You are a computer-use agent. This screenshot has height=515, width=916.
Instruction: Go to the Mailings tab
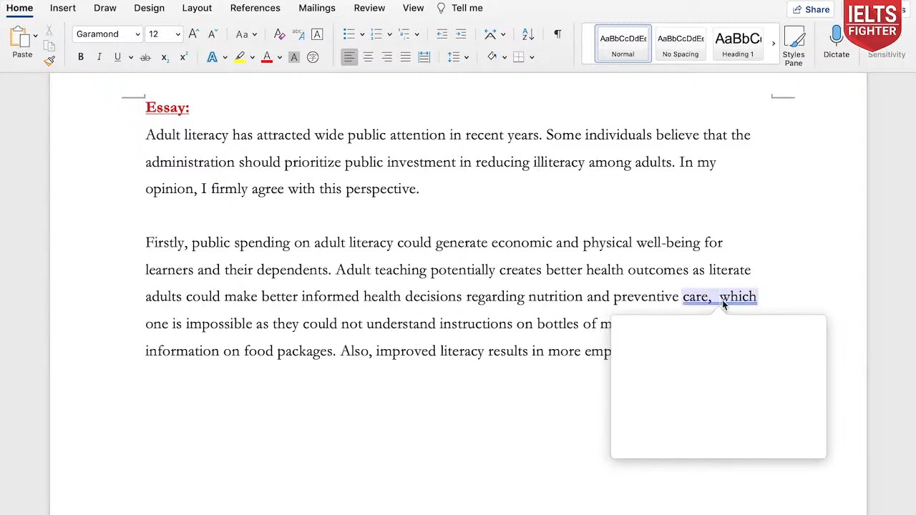[317, 8]
